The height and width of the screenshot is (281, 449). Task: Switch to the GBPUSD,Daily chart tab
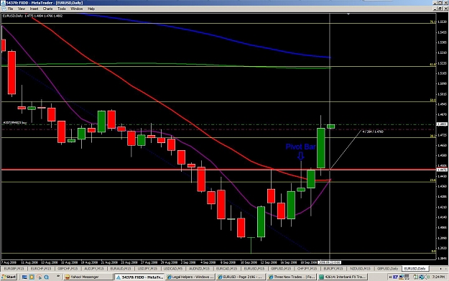click(387, 269)
